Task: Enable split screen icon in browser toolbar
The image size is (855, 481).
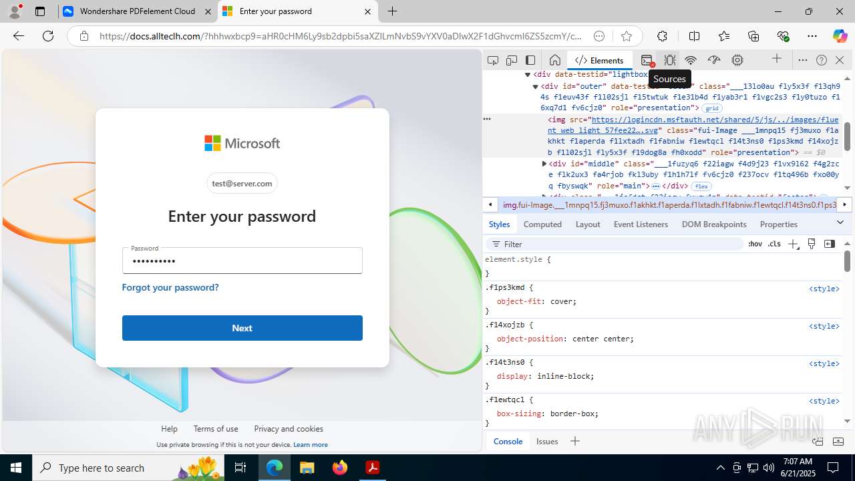Action: coord(694,36)
